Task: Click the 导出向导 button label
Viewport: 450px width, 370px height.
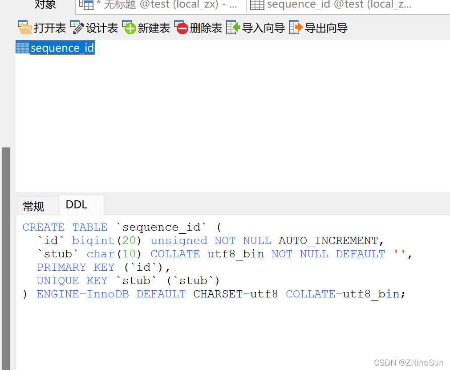Action: point(326,28)
